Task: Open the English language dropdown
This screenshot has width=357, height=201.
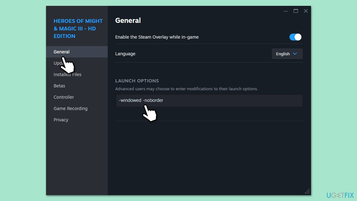Action: tap(287, 54)
